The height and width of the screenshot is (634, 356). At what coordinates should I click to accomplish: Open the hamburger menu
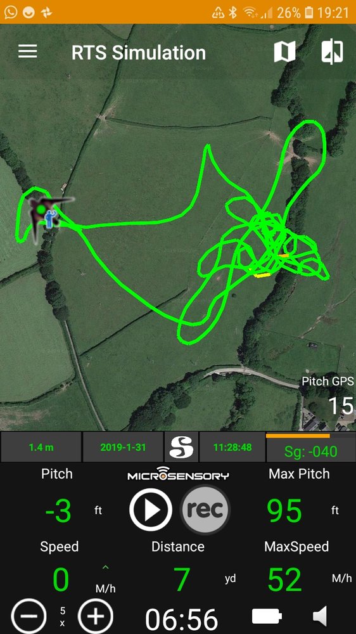click(27, 51)
